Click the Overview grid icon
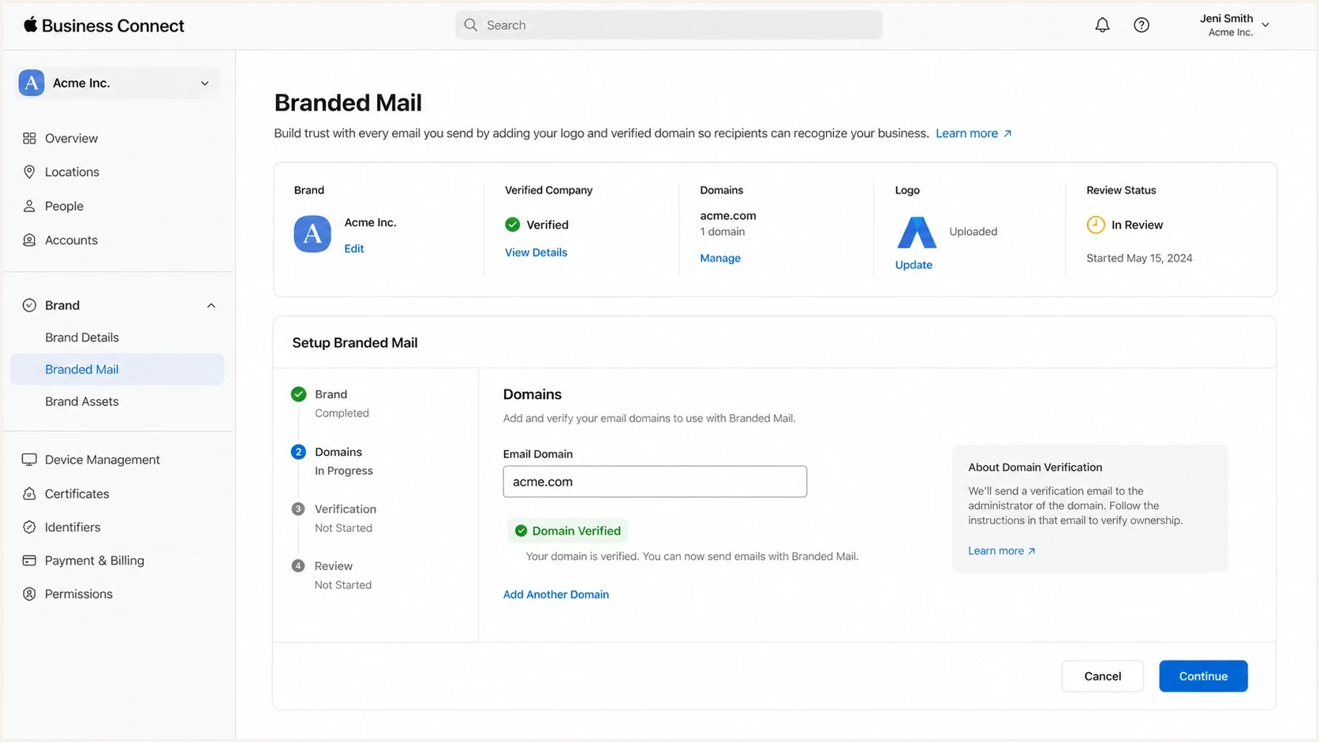The height and width of the screenshot is (742, 1319). (x=29, y=138)
